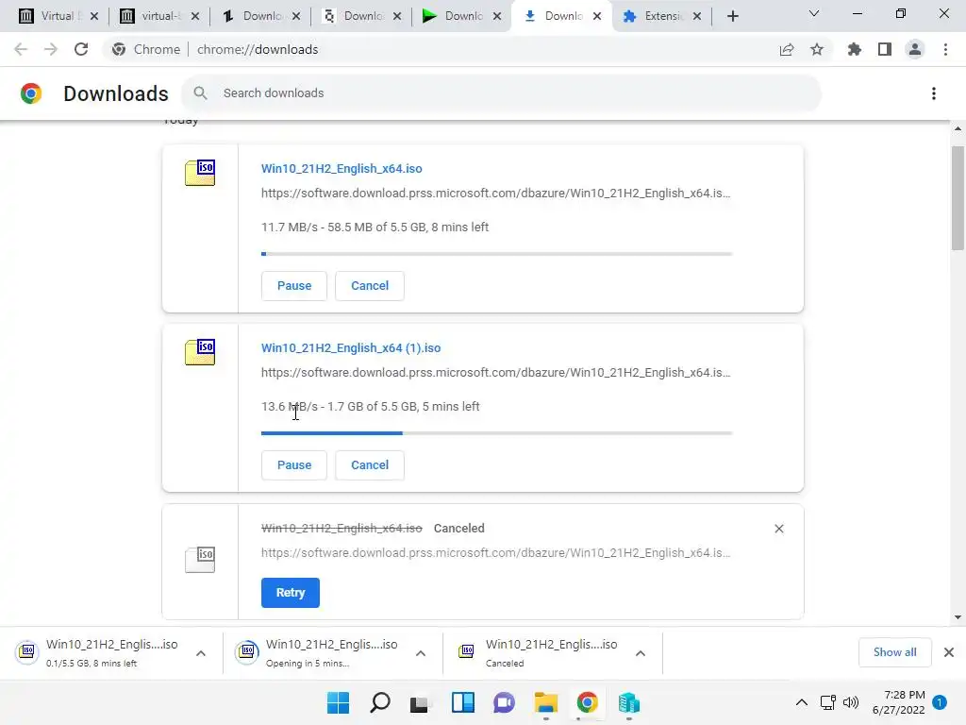Viewport: 966px width, 725px height.
Task: Close the Extensions tab
Action: click(x=697, y=16)
